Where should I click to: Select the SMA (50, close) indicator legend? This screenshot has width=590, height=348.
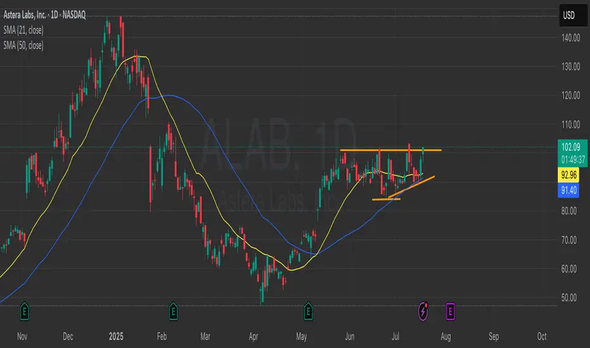click(23, 46)
